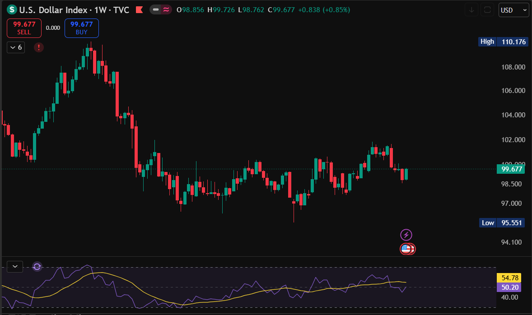Viewport: 532px width, 315px height.
Task: Toggle the pink approximate-equal indicator
Action: 166,10
